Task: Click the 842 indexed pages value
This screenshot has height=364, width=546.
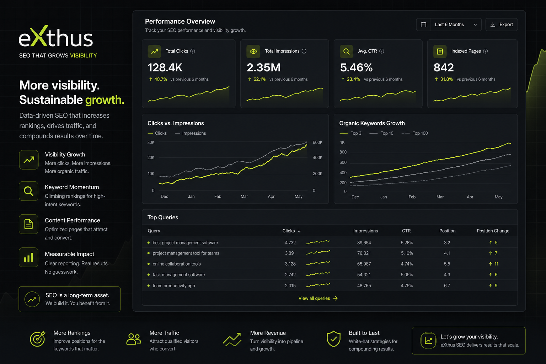Action: pyautogui.click(x=444, y=68)
